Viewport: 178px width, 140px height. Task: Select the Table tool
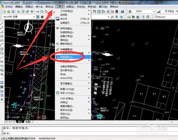coord(2,95)
